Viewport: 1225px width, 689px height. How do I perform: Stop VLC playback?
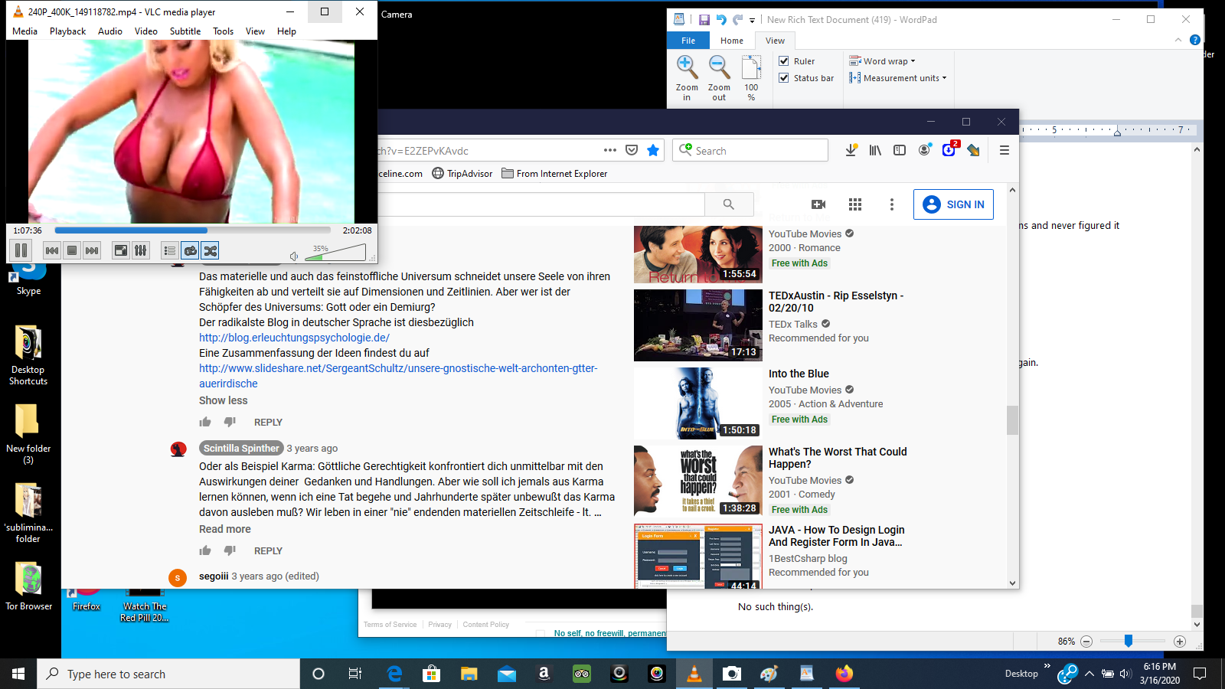click(72, 250)
